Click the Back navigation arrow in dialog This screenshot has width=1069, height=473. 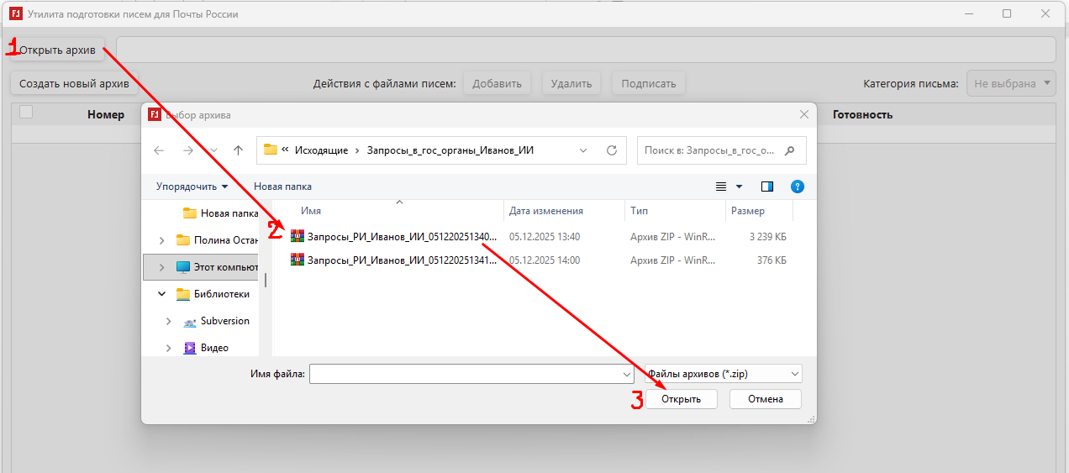(x=160, y=150)
